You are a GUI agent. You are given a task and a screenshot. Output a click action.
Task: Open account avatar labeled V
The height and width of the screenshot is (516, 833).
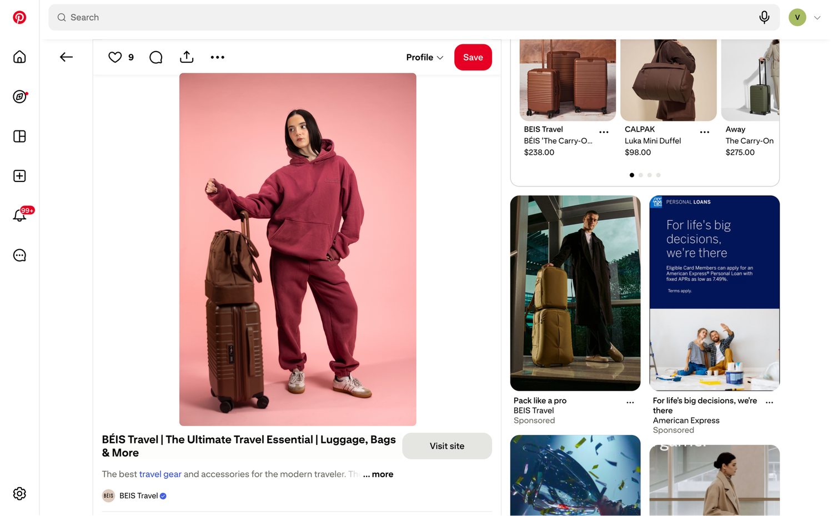coord(797,17)
